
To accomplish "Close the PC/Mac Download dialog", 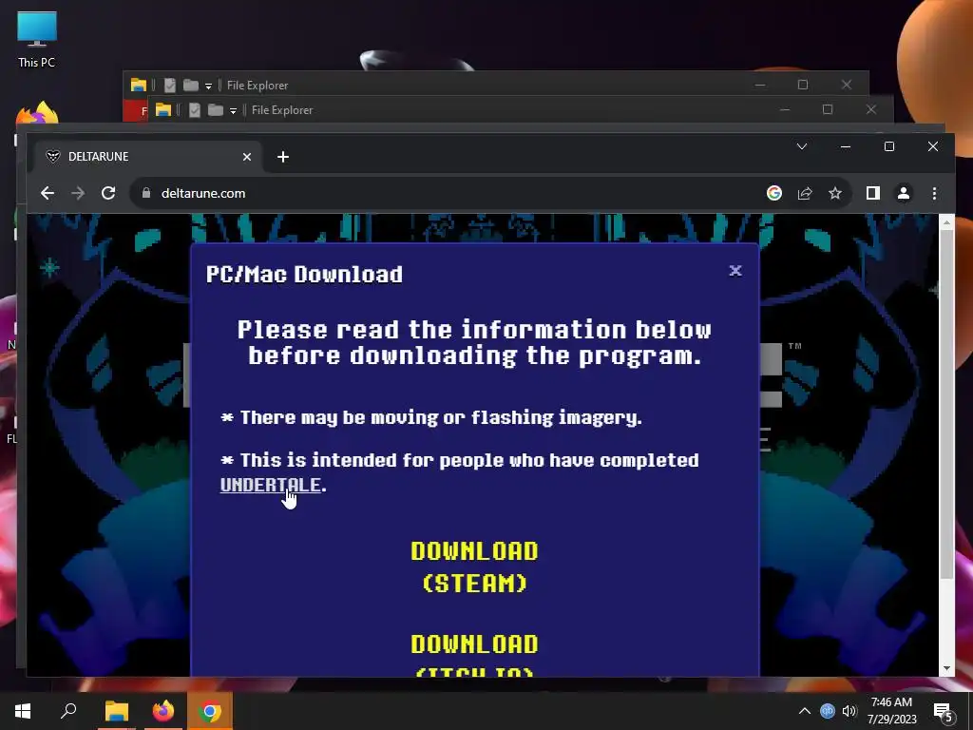I will pyautogui.click(x=735, y=270).
